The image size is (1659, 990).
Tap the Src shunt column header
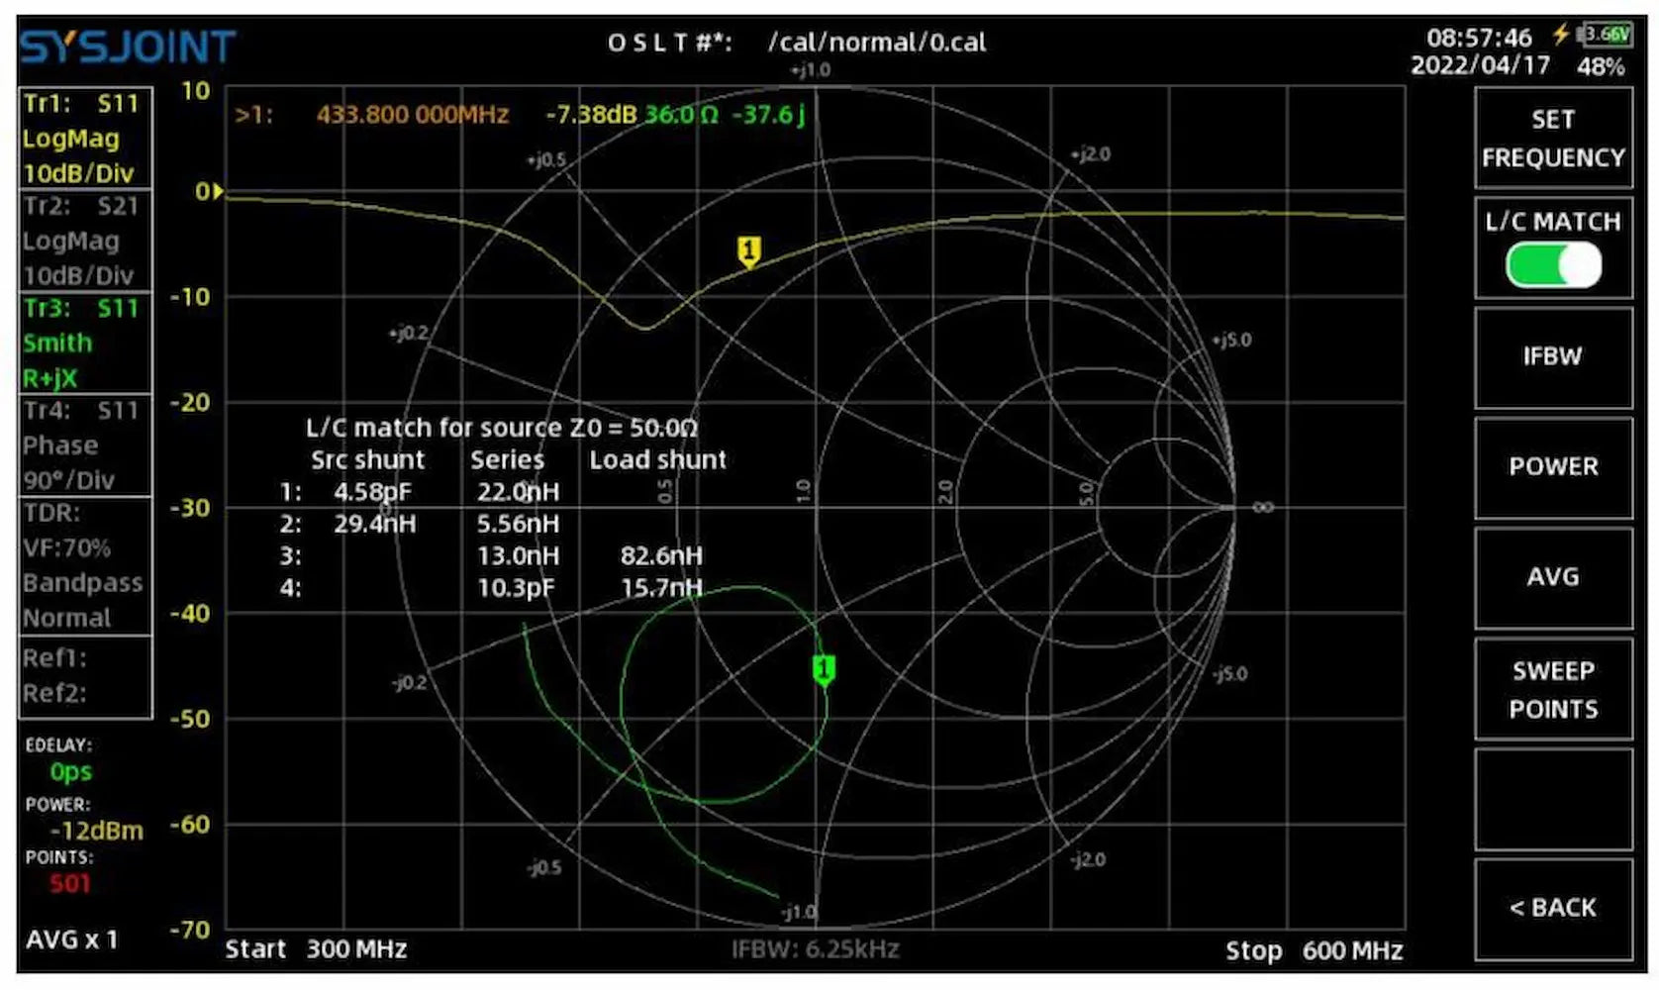367,460
